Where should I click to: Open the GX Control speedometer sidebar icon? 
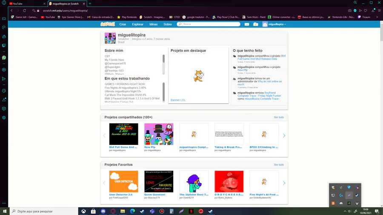pyautogui.click(x=4, y=27)
